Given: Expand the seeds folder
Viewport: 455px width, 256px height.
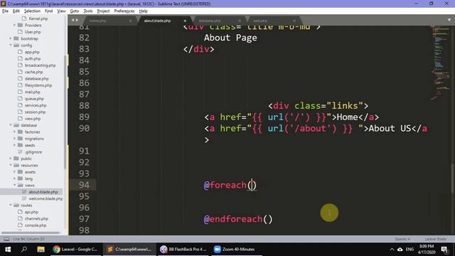Looking at the screenshot, I should pos(14,145).
